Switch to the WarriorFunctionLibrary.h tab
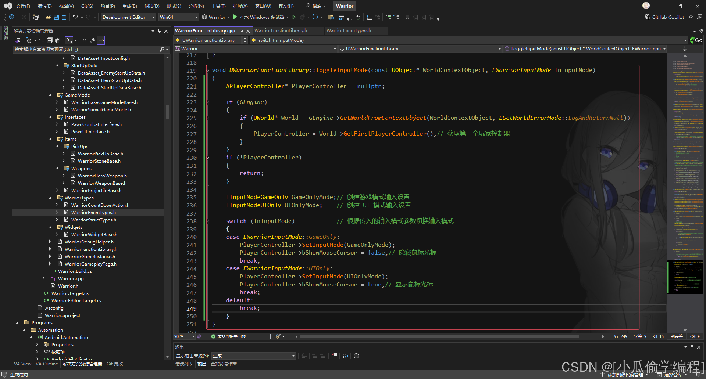The image size is (706, 379). (x=281, y=30)
